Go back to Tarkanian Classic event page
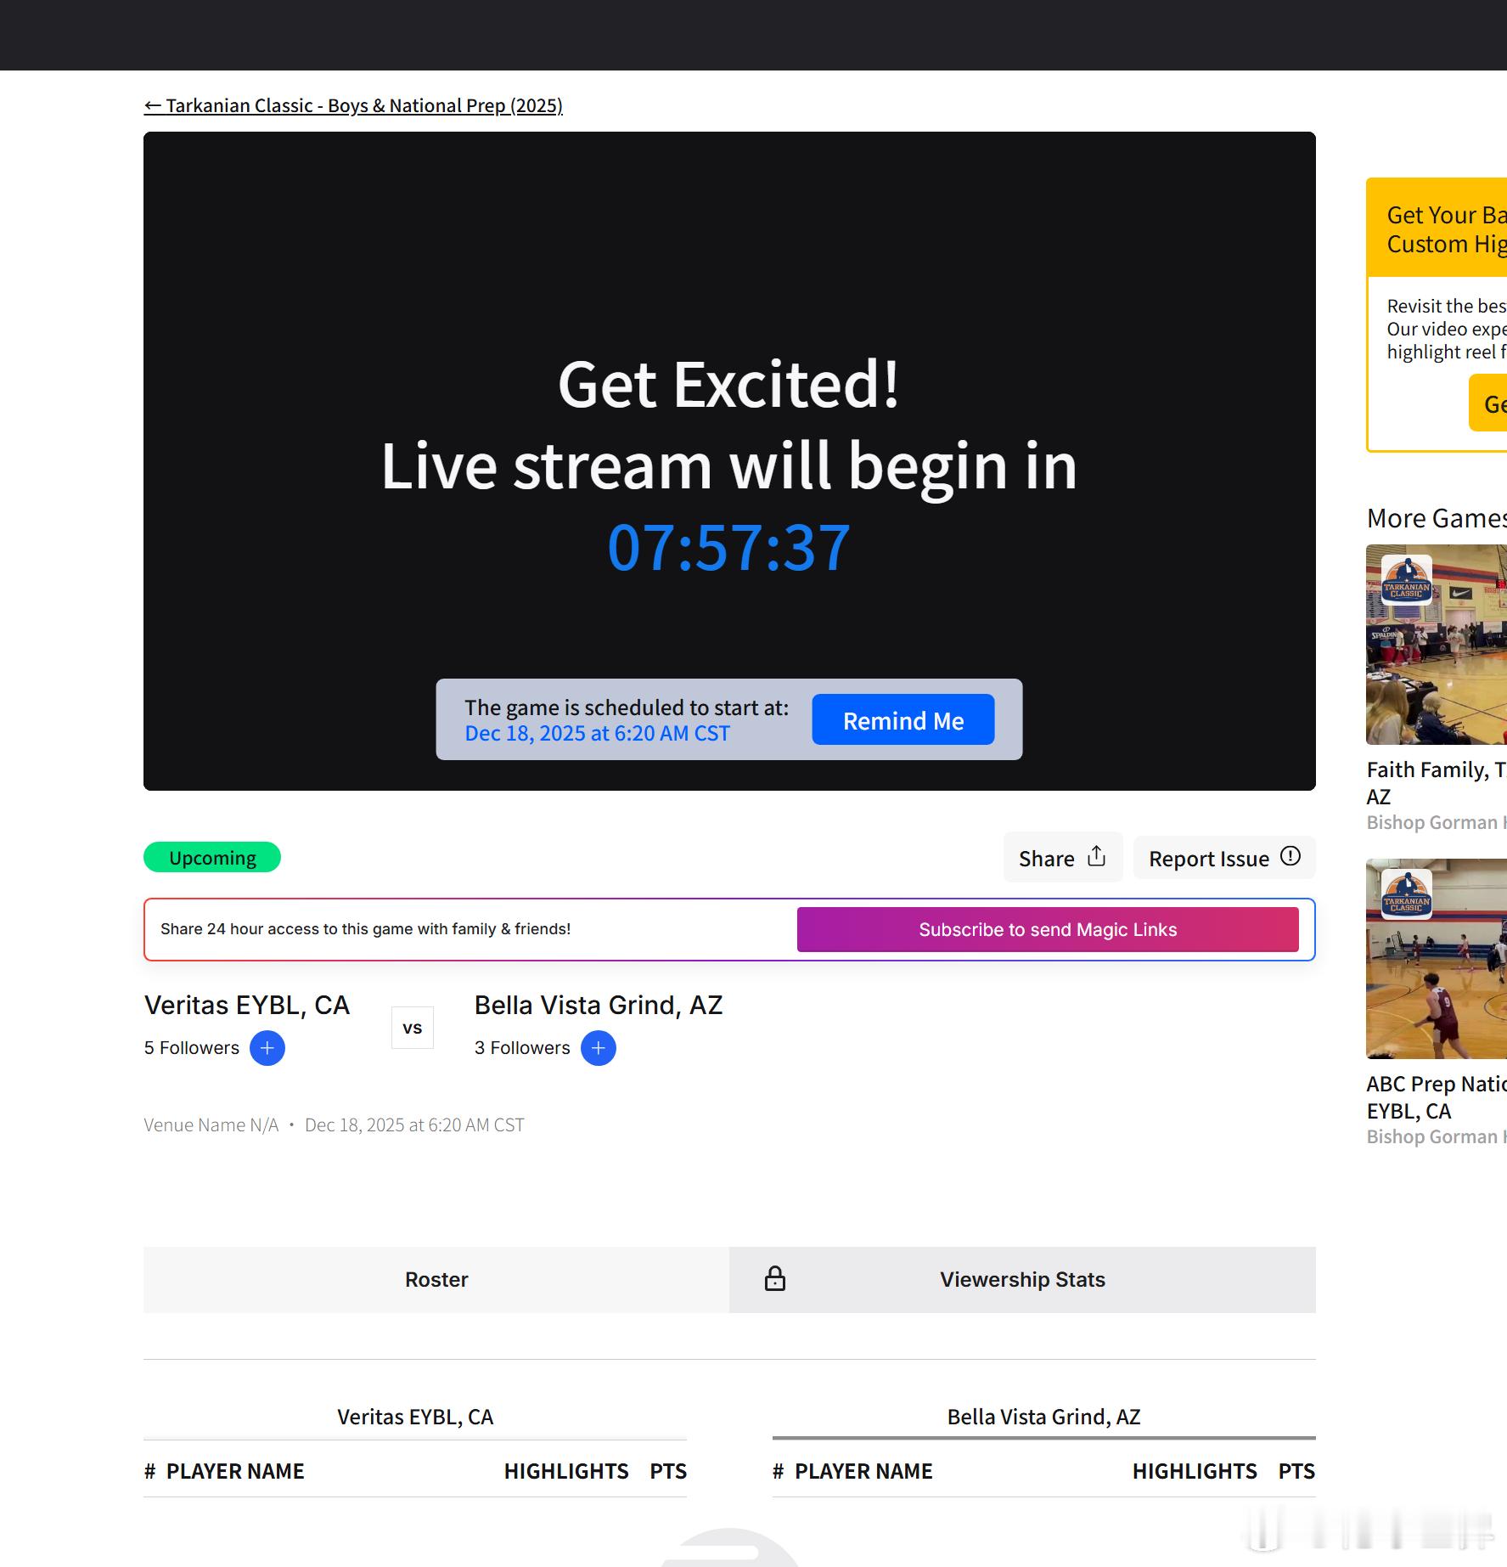This screenshot has height=1567, width=1507. [x=353, y=105]
